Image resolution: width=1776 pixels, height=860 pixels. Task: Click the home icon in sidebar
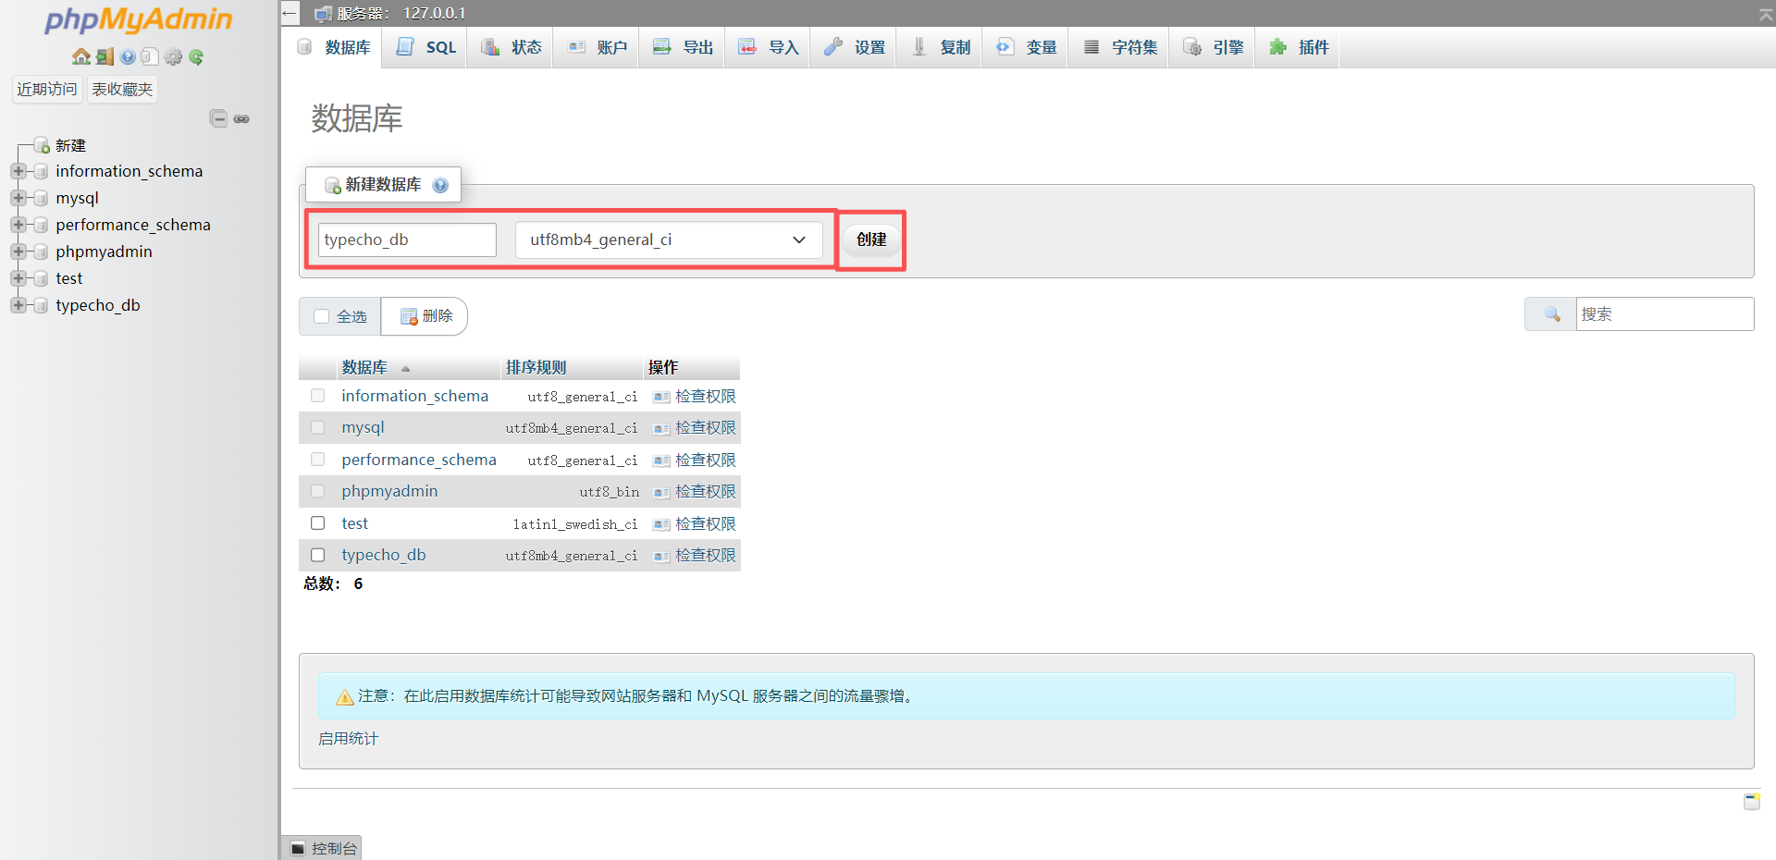tap(81, 56)
